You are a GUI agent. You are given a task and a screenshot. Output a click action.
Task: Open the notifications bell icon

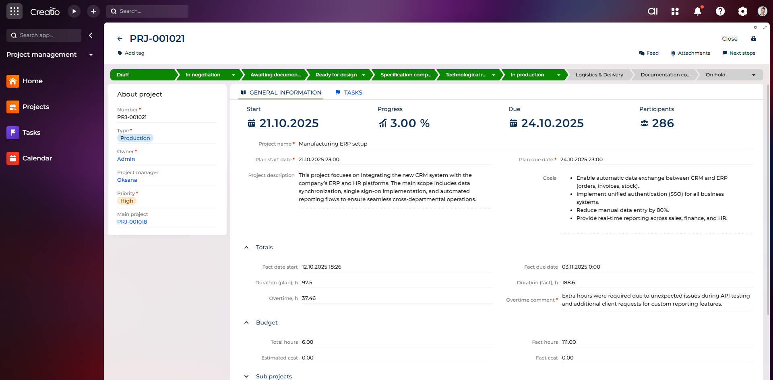pos(698,11)
